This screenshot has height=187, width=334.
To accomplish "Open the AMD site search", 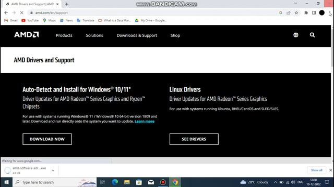I will pyautogui.click(x=312, y=35).
